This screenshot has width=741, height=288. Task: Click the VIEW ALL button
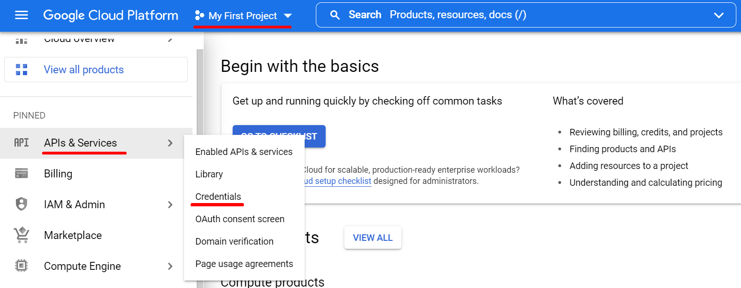pos(373,238)
